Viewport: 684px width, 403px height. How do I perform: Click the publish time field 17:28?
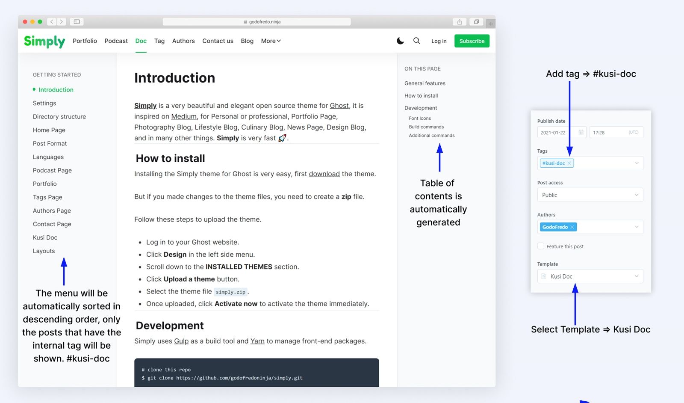[x=616, y=133]
